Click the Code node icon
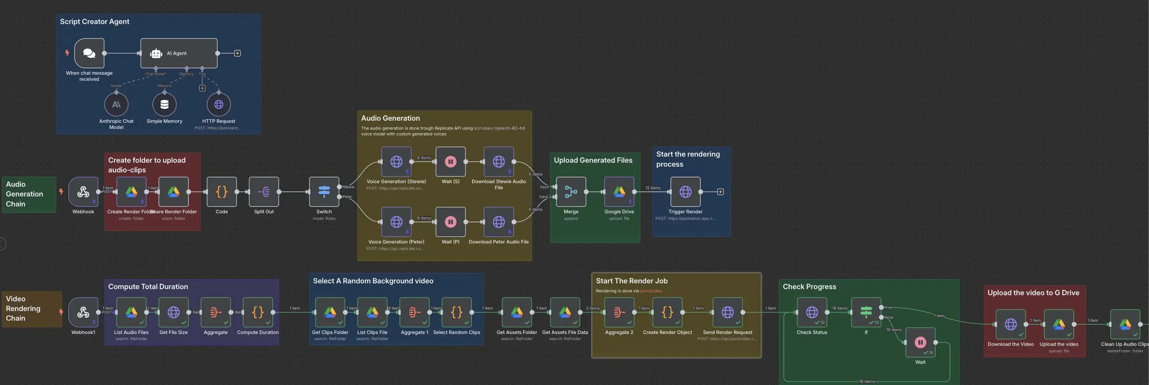The width and height of the screenshot is (1149, 385). (222, 192)
